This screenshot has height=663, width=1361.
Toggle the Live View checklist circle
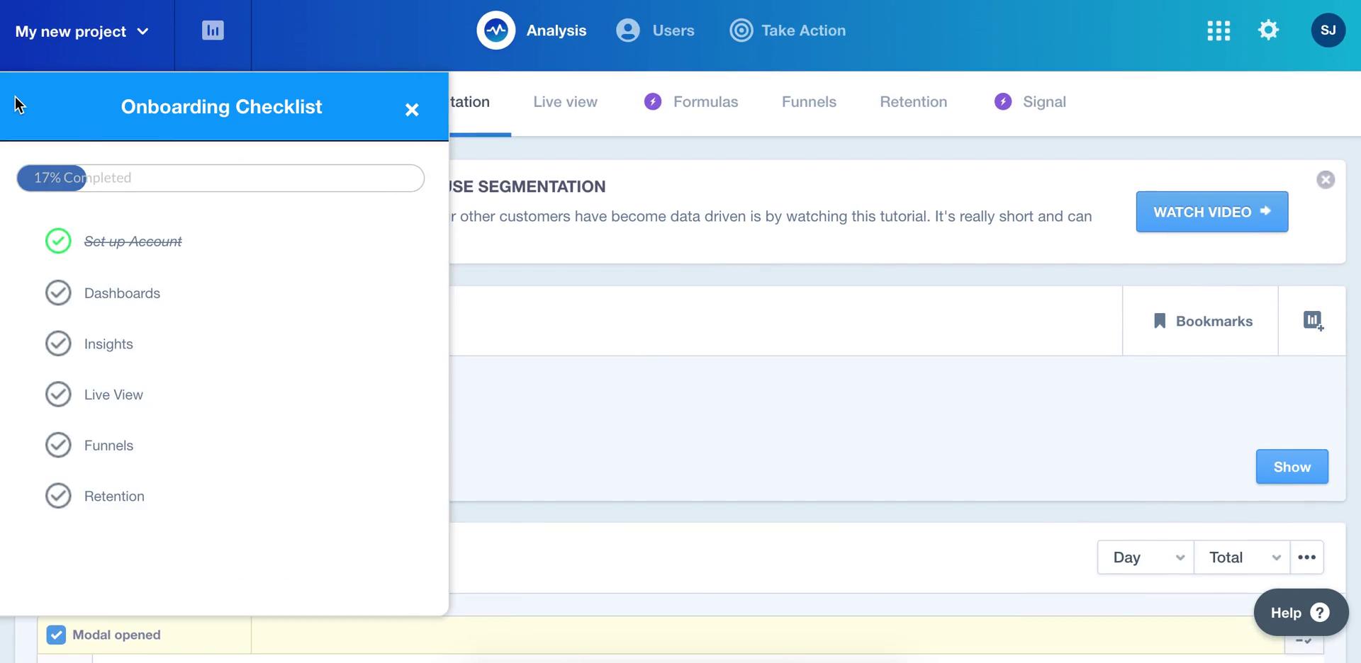coord(58,395)
